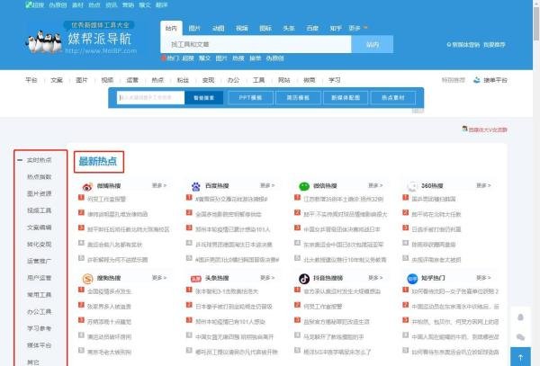Select the 动图 search tab
Image resolution: width=540 pixels, height=366 pixels.
click(219, 28)
